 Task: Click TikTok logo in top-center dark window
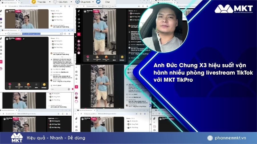click(x=79, y=11)
